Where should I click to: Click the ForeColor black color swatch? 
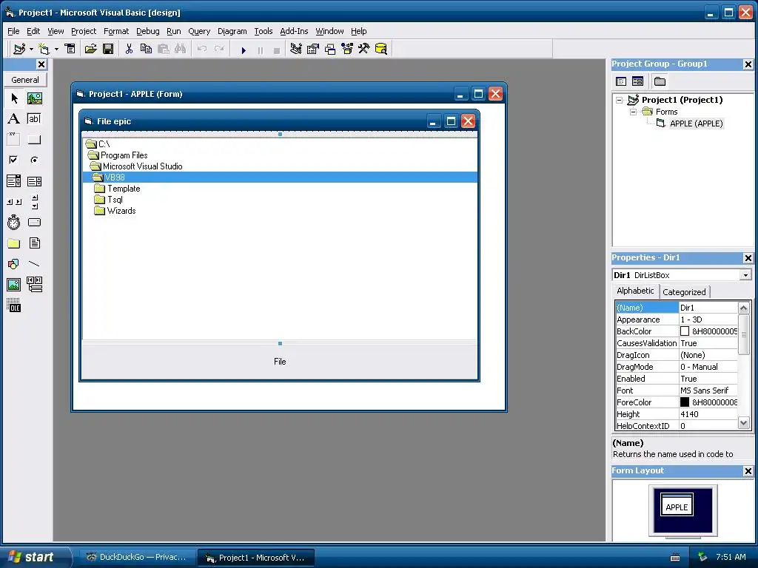pyautogui.click(x=685, y=402)
